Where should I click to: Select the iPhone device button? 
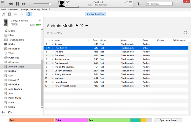pos(29,14)
